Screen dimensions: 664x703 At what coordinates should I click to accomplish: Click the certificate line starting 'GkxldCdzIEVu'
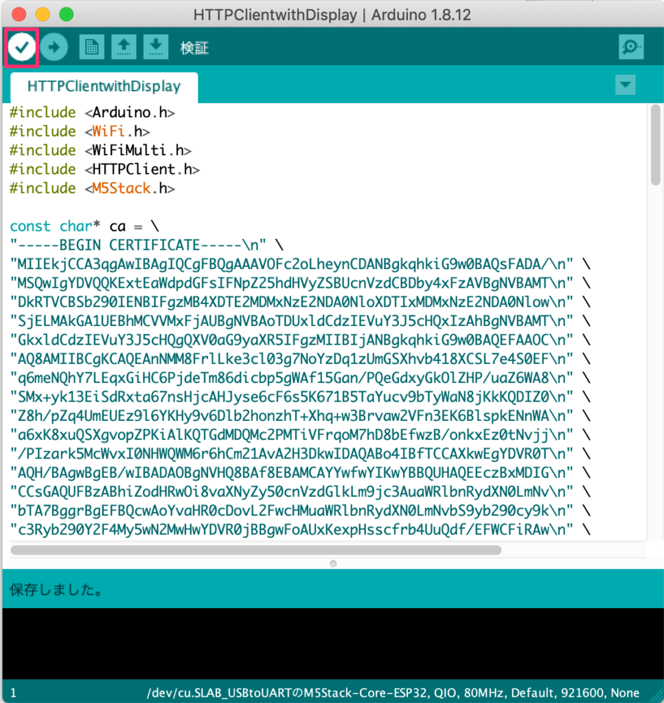click(300, 341)
